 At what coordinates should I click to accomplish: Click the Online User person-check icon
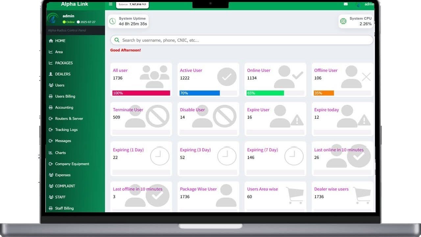(288, 77)
